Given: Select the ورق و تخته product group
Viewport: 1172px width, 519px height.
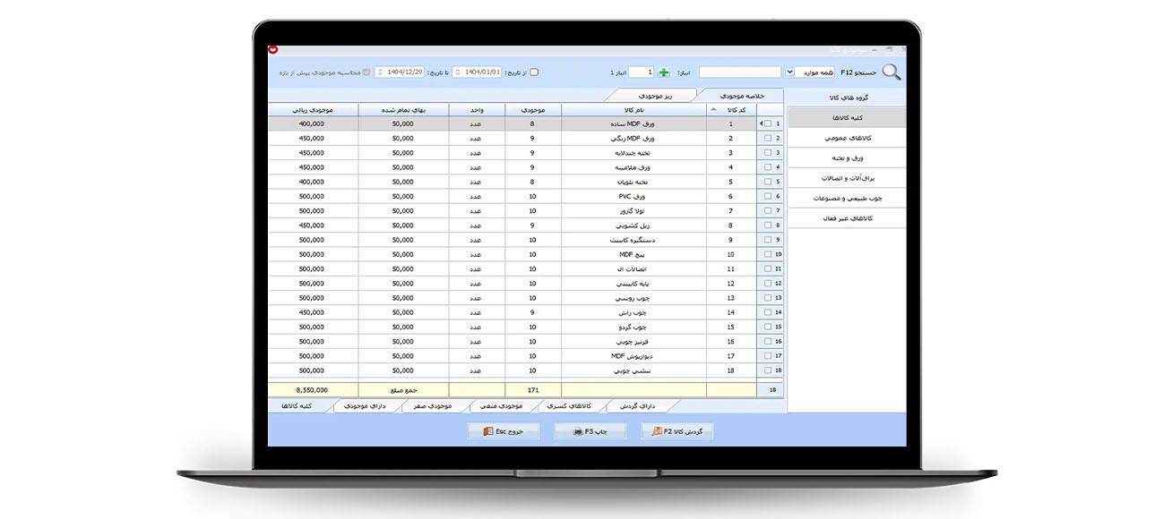Looking at the screenshot, I should [x=847, y=158].
